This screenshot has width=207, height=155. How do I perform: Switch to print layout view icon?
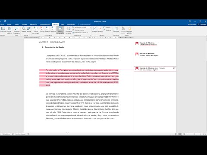[180, 134]
